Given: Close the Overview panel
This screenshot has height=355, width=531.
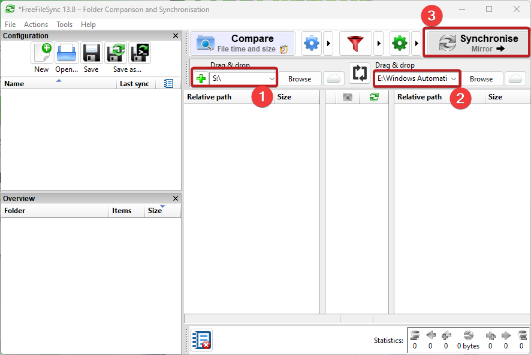Looking at the screenshot, I should click(176, 199).
